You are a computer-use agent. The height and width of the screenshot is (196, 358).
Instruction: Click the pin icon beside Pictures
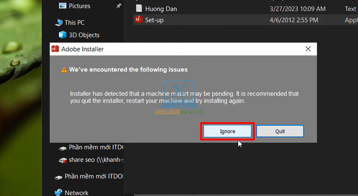tap(119, 6)
